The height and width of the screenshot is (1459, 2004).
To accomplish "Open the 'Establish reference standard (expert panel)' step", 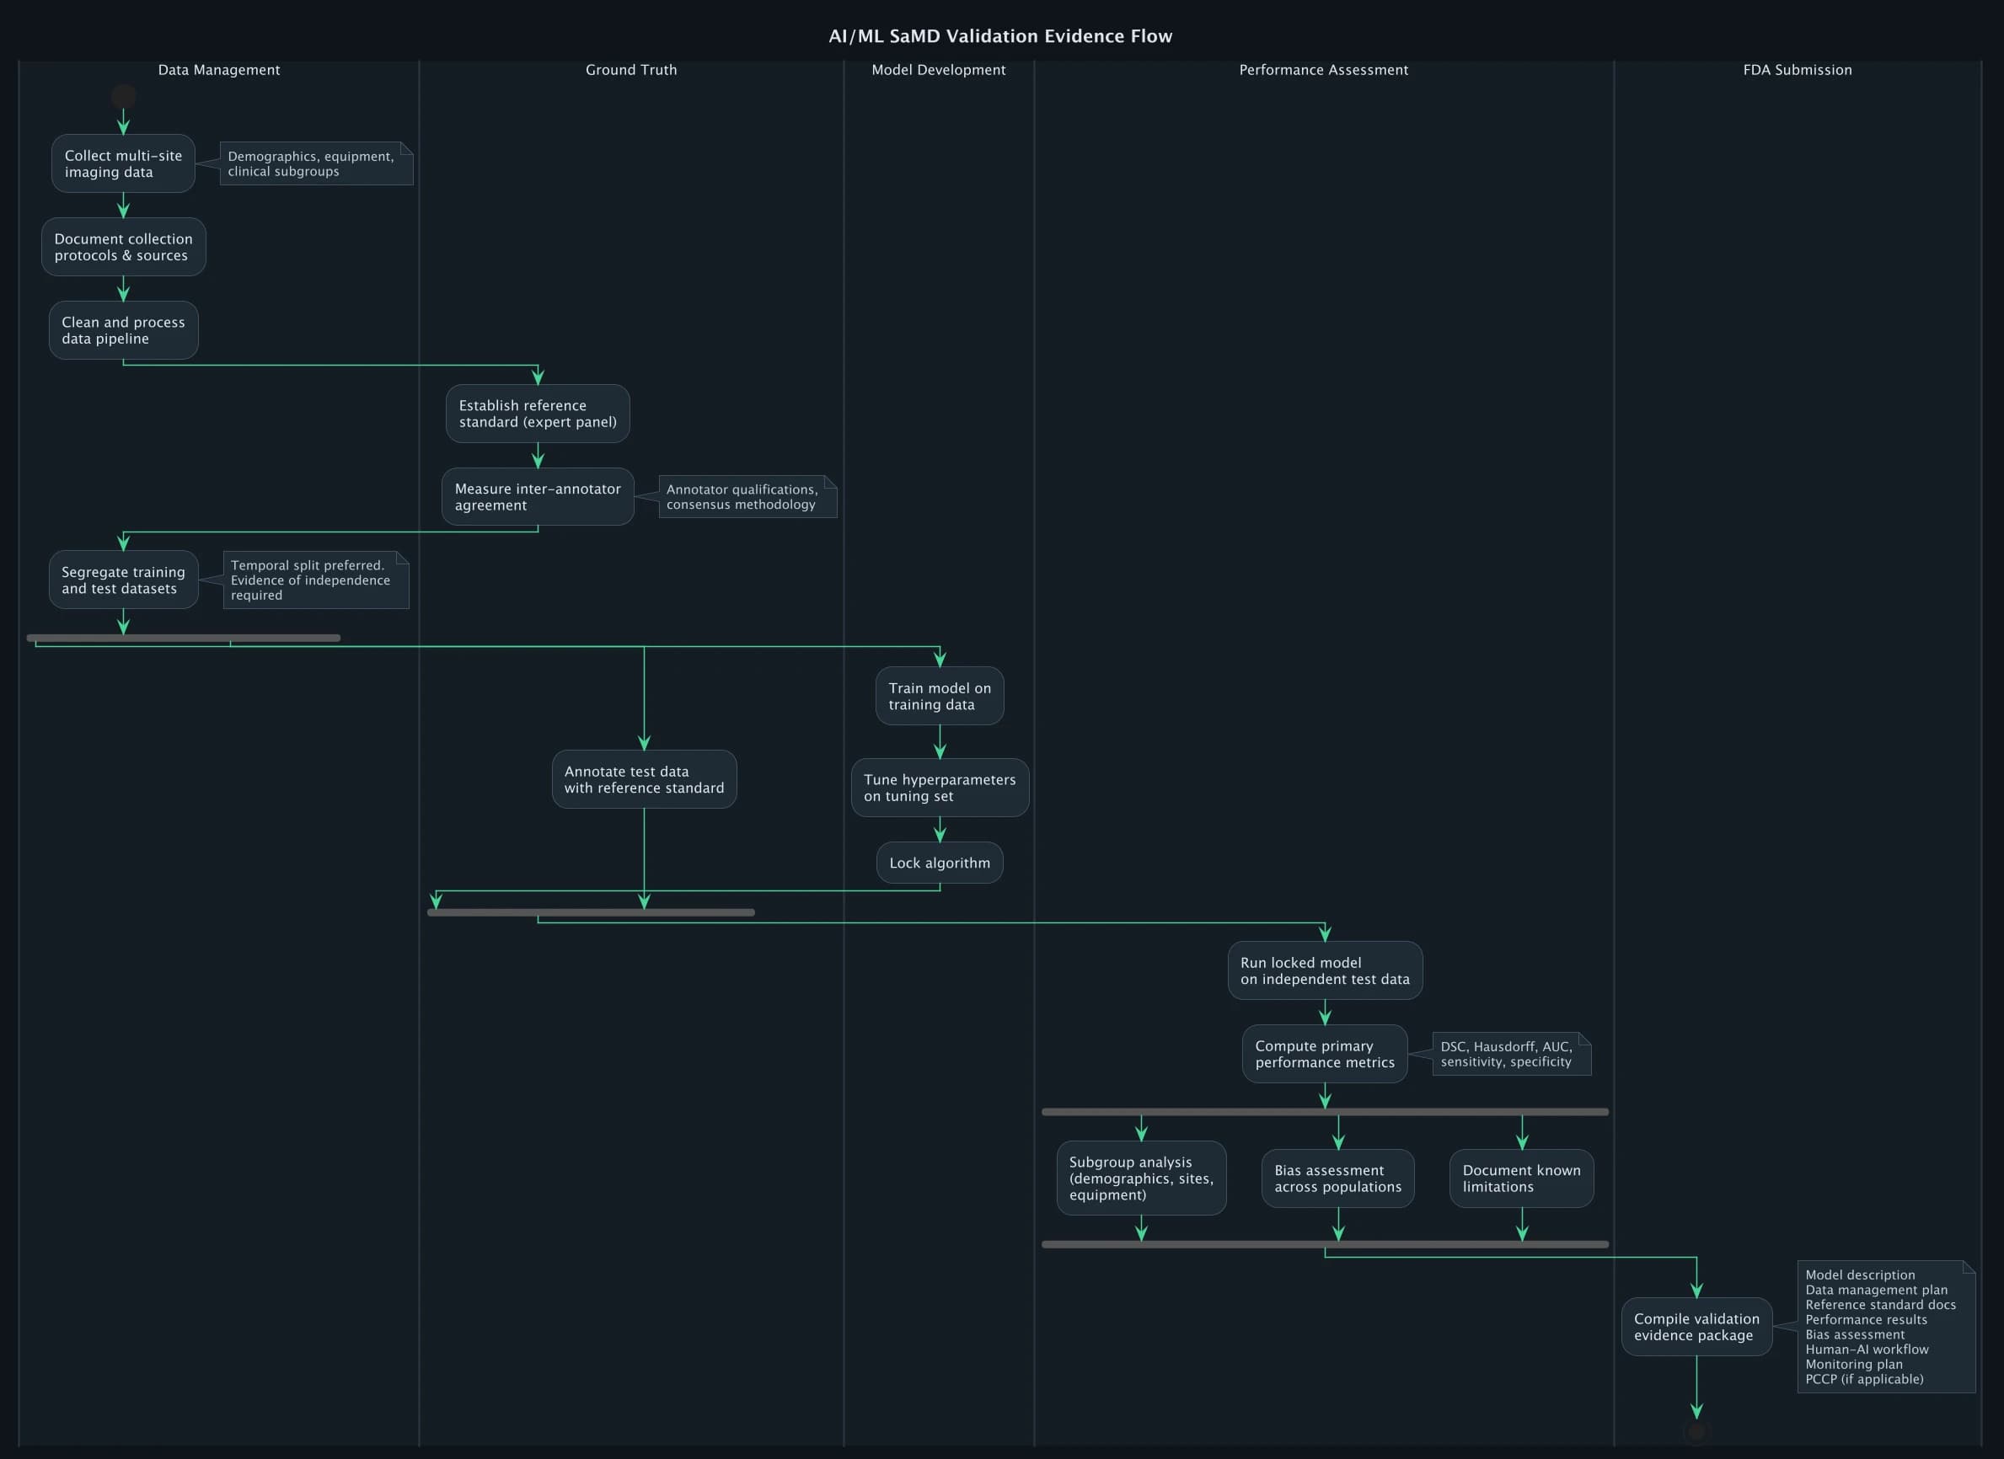I will pyautogui.click(x=536, y=413).
